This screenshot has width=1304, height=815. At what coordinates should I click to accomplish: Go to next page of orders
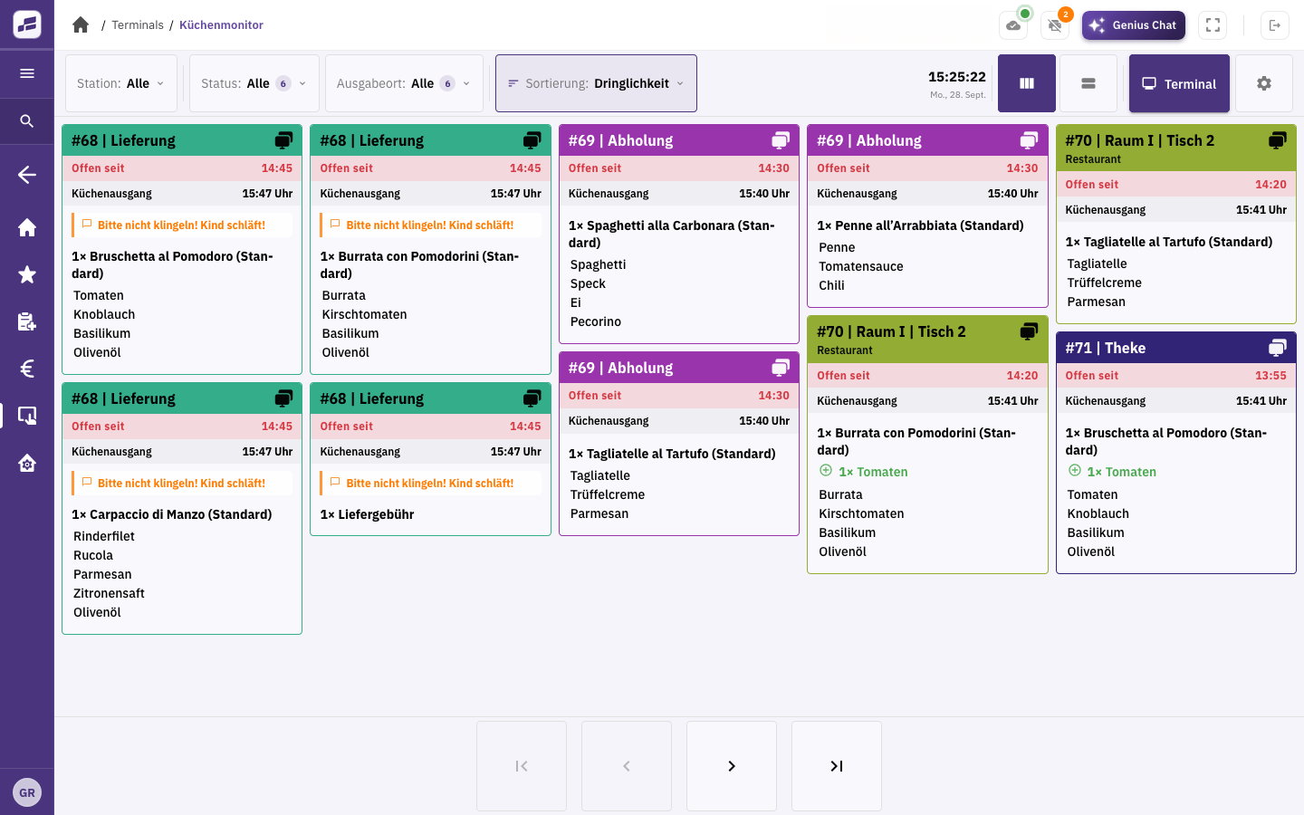pyautogui.click(x=732, y=766)
